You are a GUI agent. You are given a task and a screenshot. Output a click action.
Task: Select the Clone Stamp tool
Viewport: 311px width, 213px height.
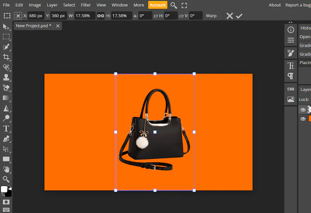(6, 77)
